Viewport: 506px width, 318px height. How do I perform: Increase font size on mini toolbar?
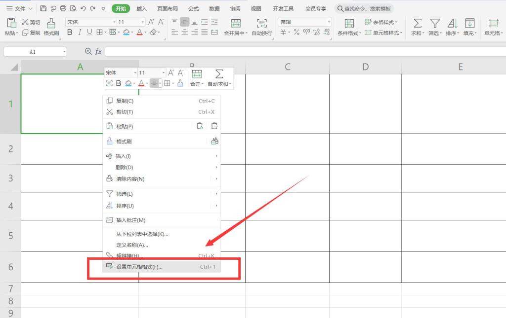(171, 73)
